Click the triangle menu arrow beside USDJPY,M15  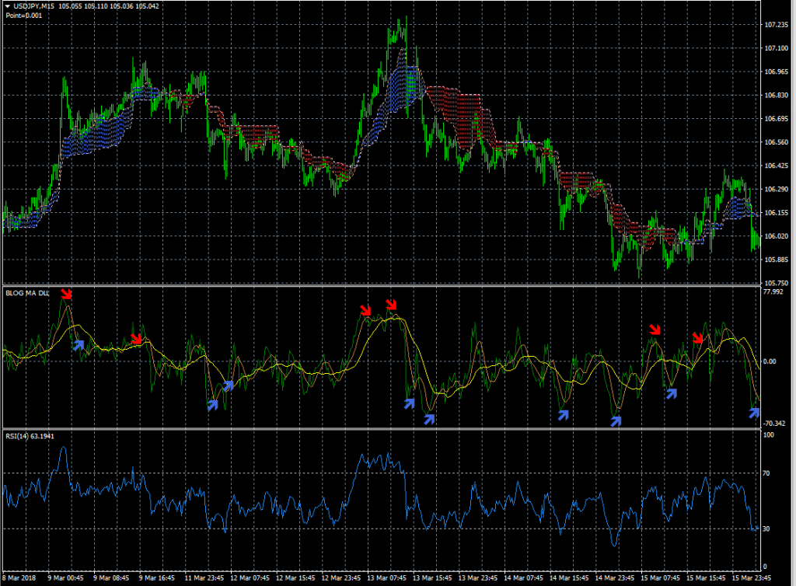pyautogui.click(x=7, y=5)
